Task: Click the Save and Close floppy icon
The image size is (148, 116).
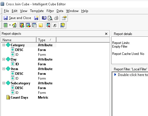Action: [6, 18]
